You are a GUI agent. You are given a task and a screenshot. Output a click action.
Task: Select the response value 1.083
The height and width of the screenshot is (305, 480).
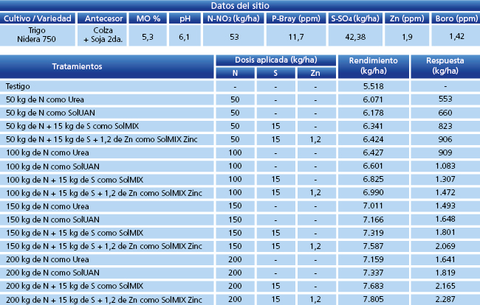(445, 166)
